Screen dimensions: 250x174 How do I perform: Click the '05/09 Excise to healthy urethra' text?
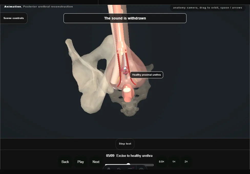coord(129,156)
